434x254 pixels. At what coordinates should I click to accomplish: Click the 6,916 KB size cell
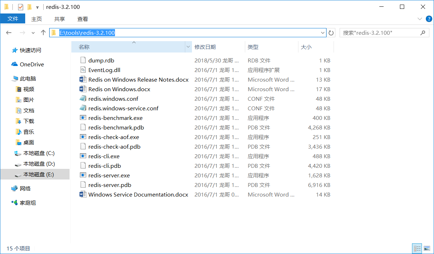[319, 185]
